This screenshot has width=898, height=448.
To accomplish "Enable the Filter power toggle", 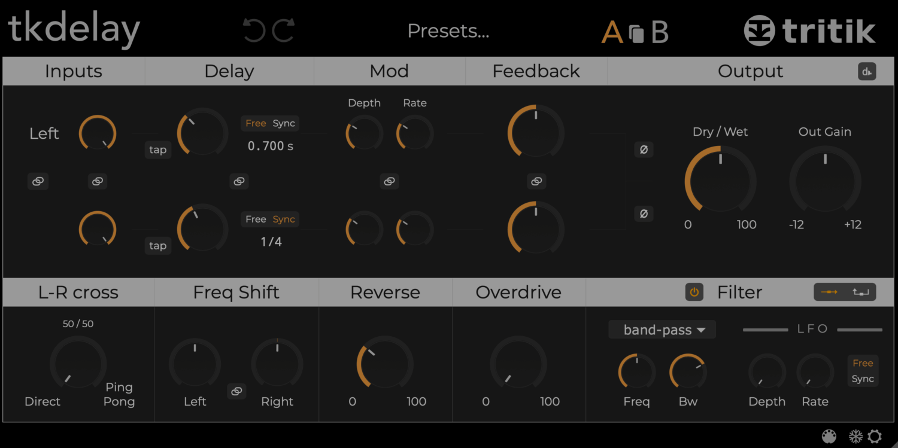I will (694, 292).
